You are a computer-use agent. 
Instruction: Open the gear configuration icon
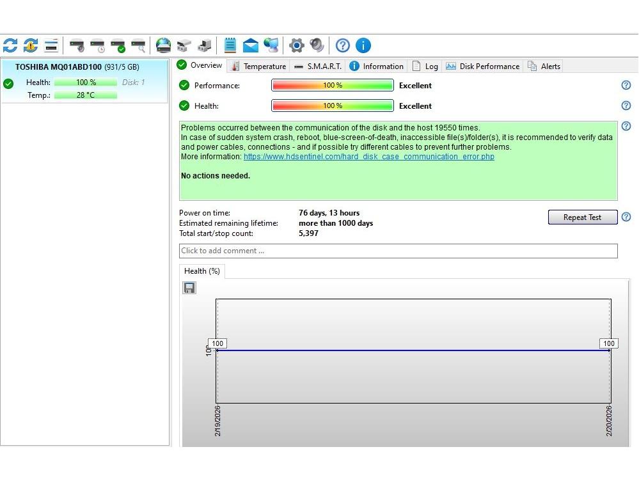[x=296, y=45]
